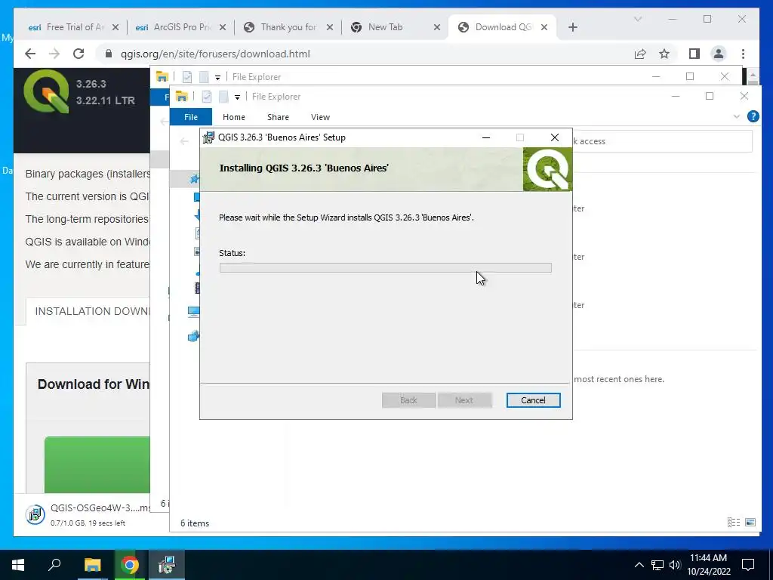Image resolution: width=773 pixels, height=580 pixels.
Task: Click the properties icon in back File Explorer title bar
Action: tap(187, 77)
